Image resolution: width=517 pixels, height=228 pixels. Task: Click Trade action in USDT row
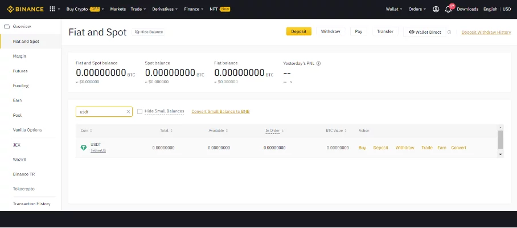[x=427, y=148]
